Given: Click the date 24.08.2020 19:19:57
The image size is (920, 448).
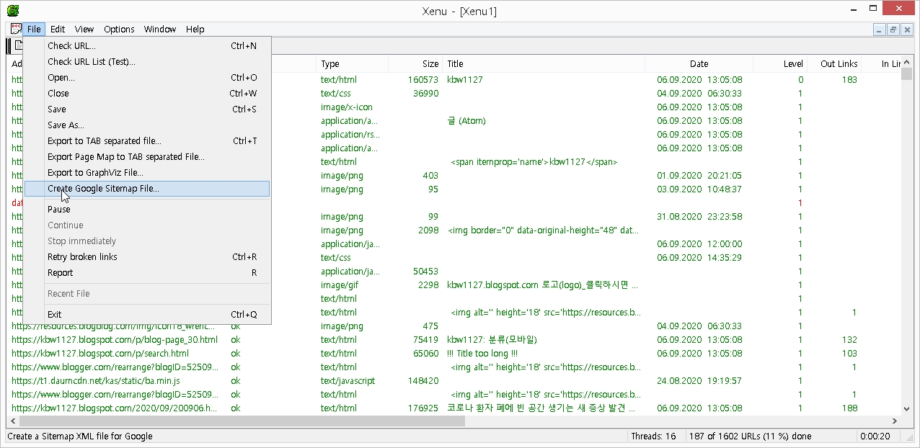Looking at the screenshot, I should (x=699, y=381).
